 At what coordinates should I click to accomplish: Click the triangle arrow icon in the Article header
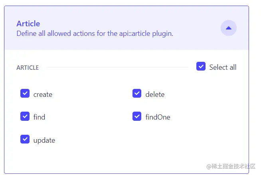(229, 28)
